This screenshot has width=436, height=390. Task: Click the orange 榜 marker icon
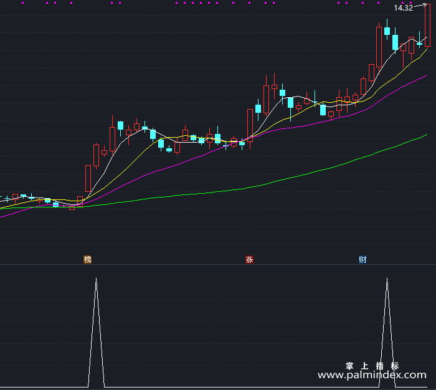[x=88, y=260]
